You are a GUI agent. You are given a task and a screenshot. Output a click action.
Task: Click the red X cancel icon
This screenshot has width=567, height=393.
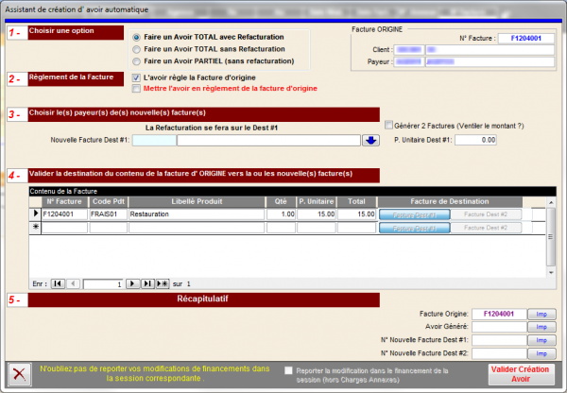pos(17,375)
